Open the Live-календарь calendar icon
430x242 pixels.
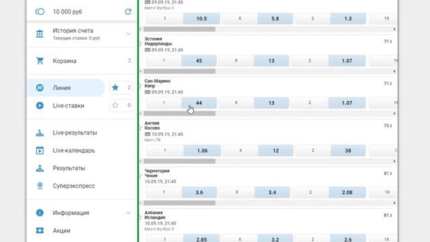[40, 151]
